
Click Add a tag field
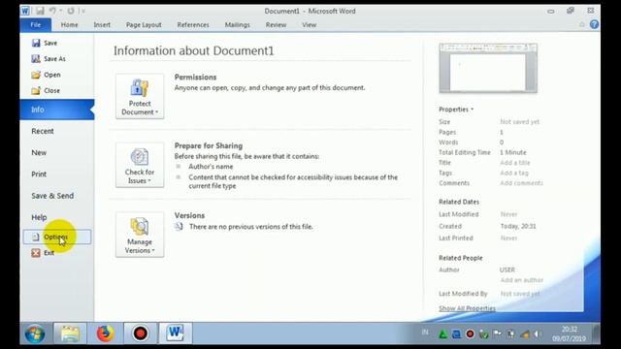click(514, 173)
